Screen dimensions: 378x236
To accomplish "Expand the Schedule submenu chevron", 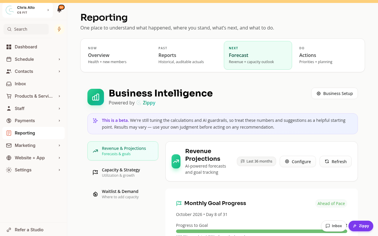I will (59, 59).
